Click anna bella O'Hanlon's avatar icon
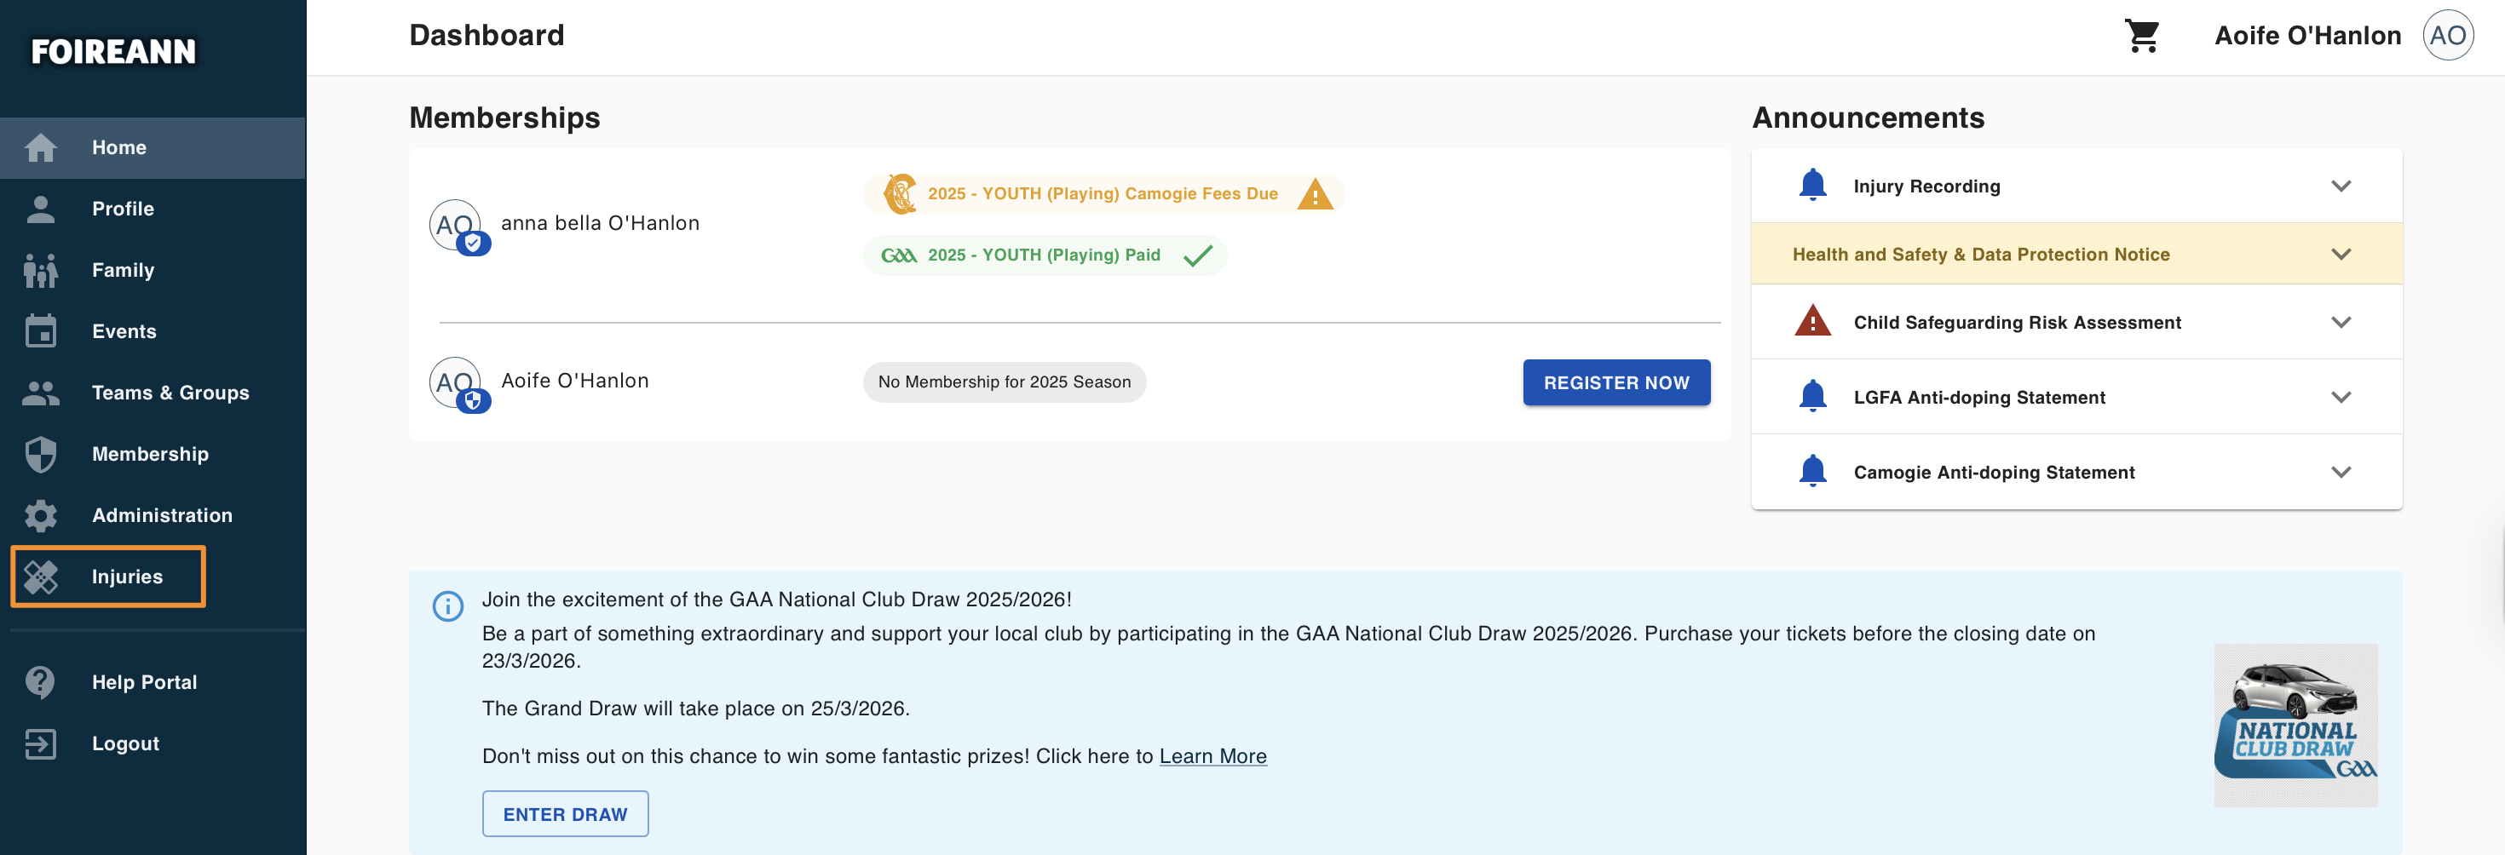This screenshot has width=2505, height=855. [x=457, y=226]
